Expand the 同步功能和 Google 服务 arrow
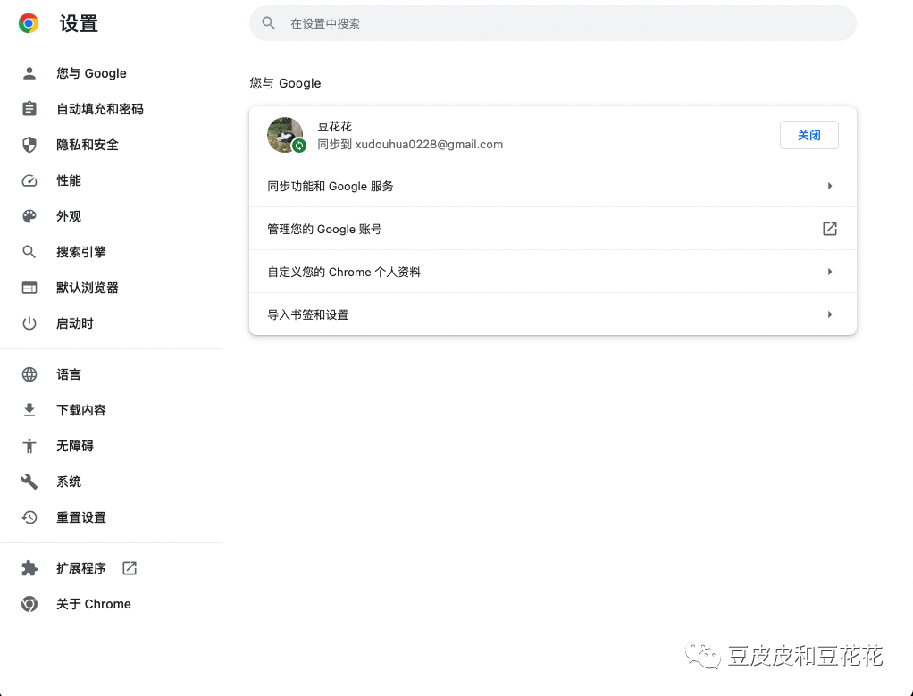913x696 pixels. point(830,186)
